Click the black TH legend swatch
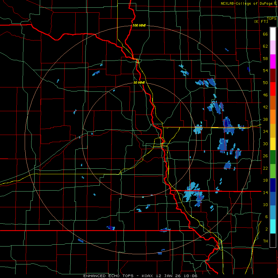 click(273, 240)
